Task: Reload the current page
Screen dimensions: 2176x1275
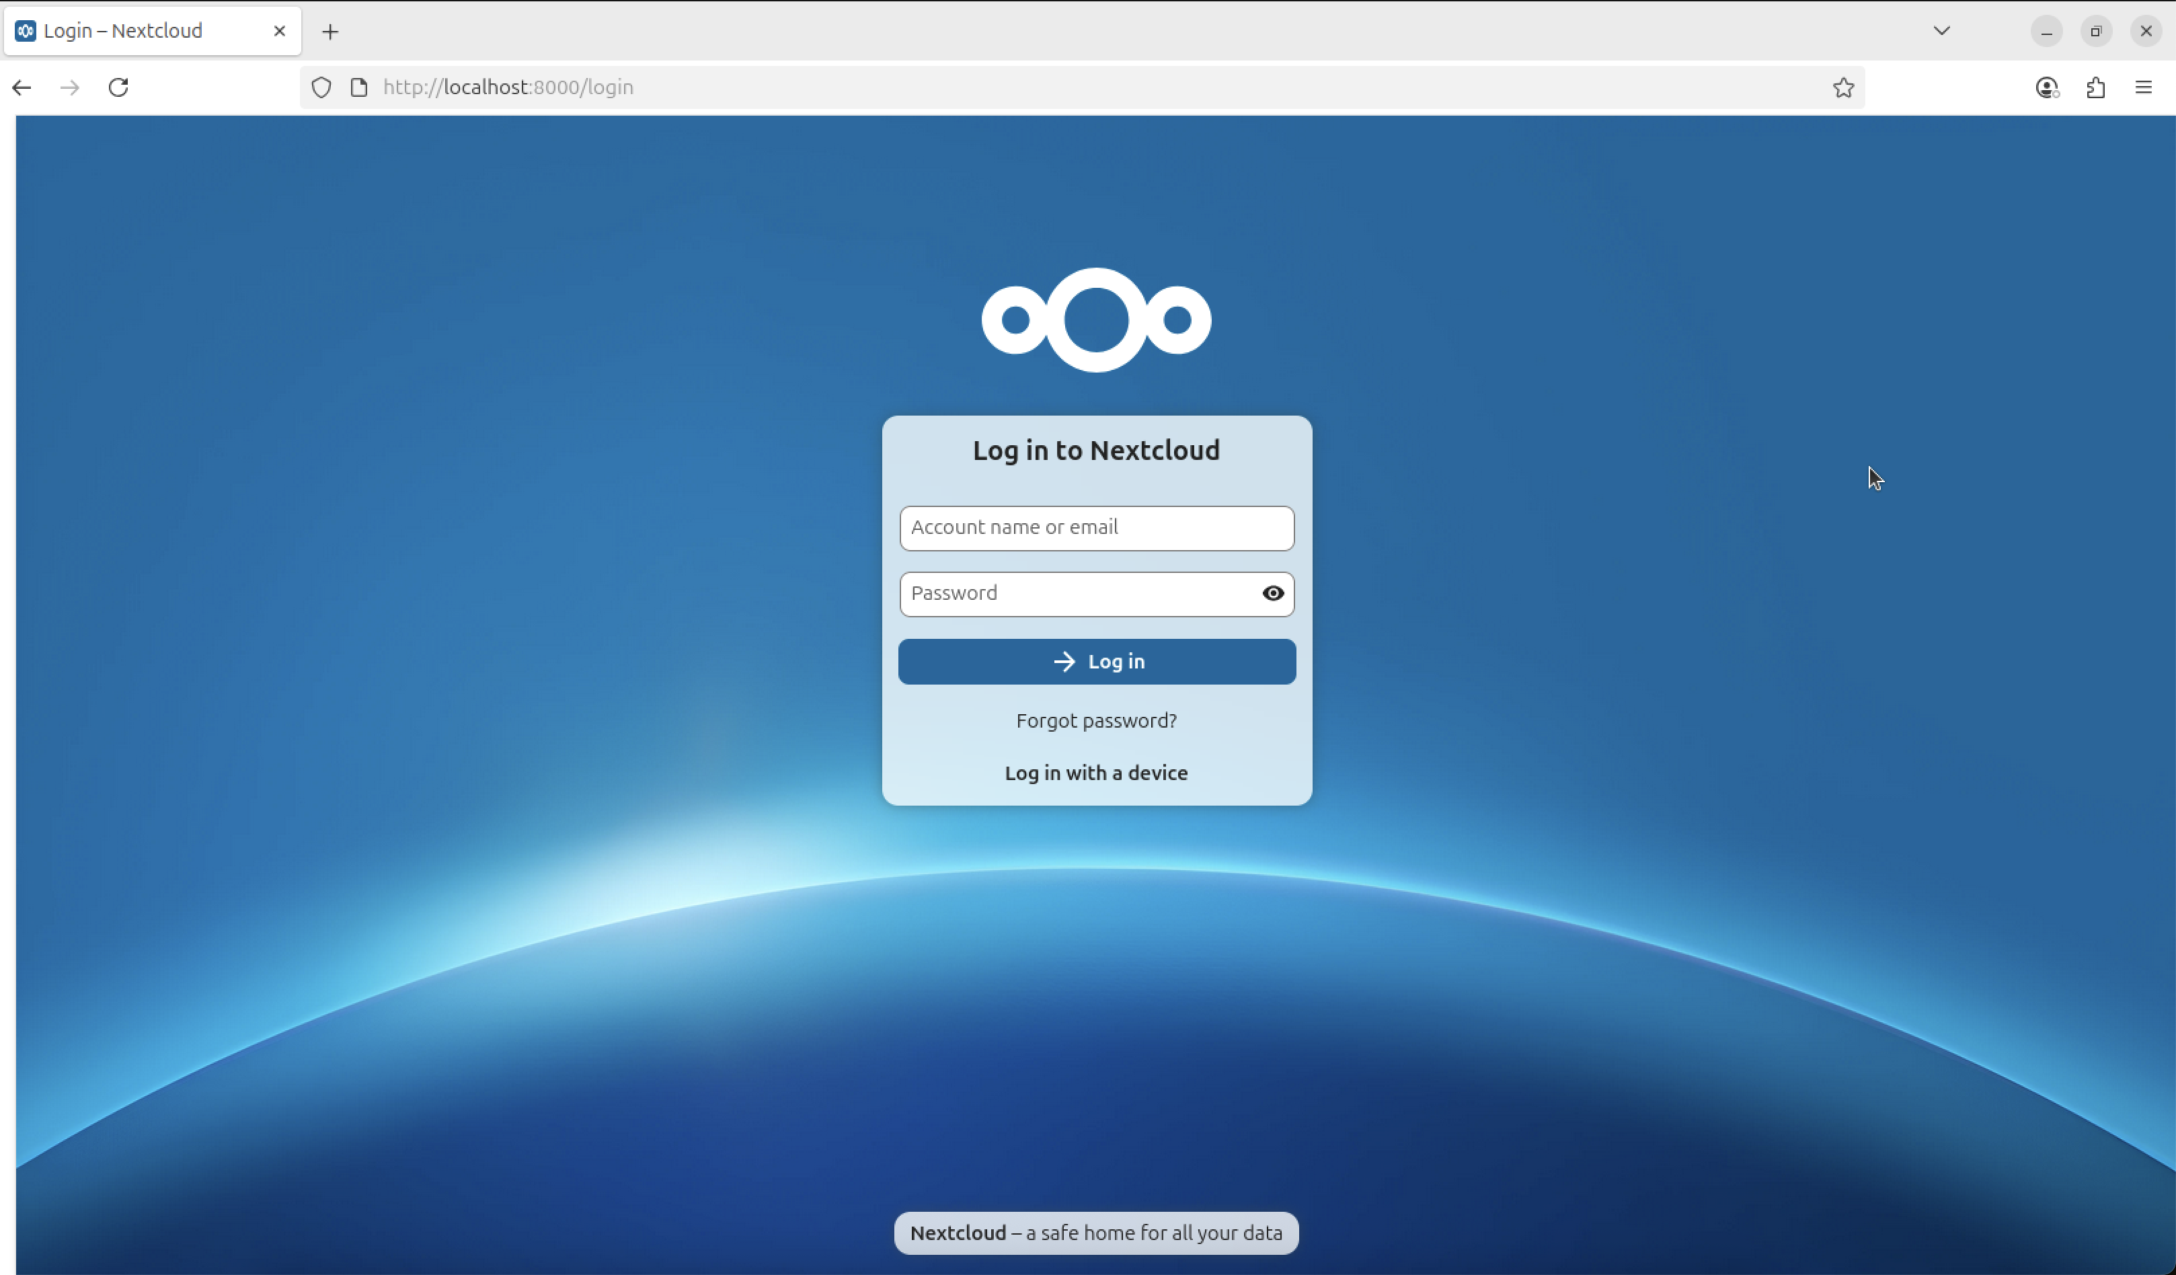Action: click(x=118, y=87)
